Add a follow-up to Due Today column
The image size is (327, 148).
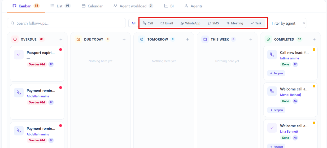coord(124,39)
